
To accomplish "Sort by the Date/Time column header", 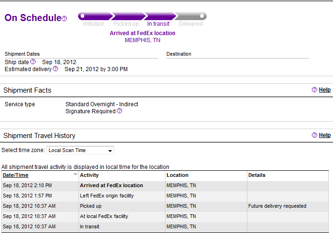I will pyautogui.click(x=15, y=175).
